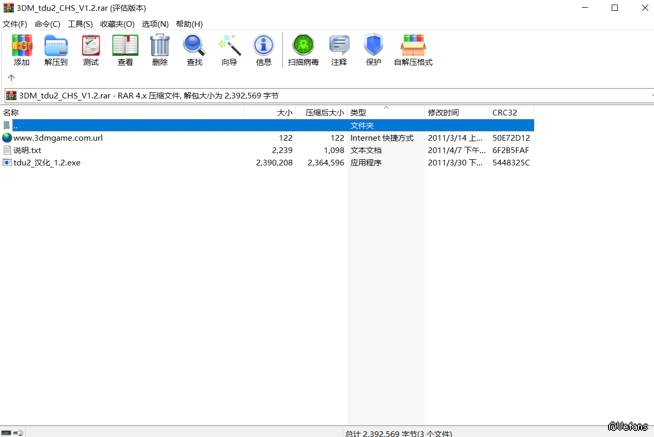Select the 说明.txt file entry

click(x=27, y=150)
